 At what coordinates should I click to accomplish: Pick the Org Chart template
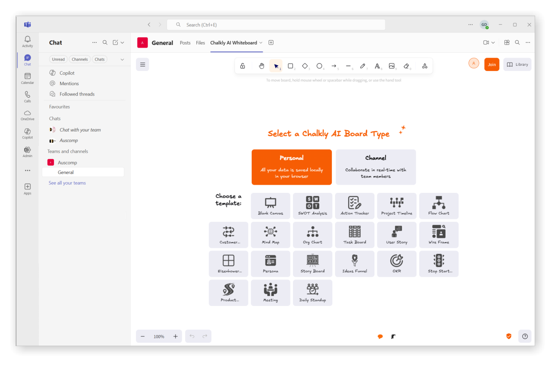click(x=312, y=235)
